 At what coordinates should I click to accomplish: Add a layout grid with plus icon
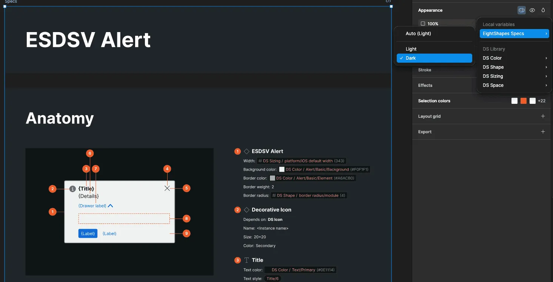click(543, 116)
